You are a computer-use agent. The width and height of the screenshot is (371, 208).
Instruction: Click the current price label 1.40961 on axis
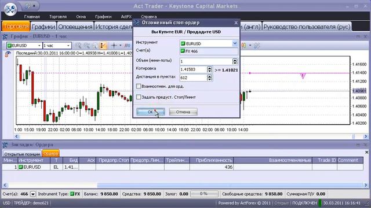point(359,91)
